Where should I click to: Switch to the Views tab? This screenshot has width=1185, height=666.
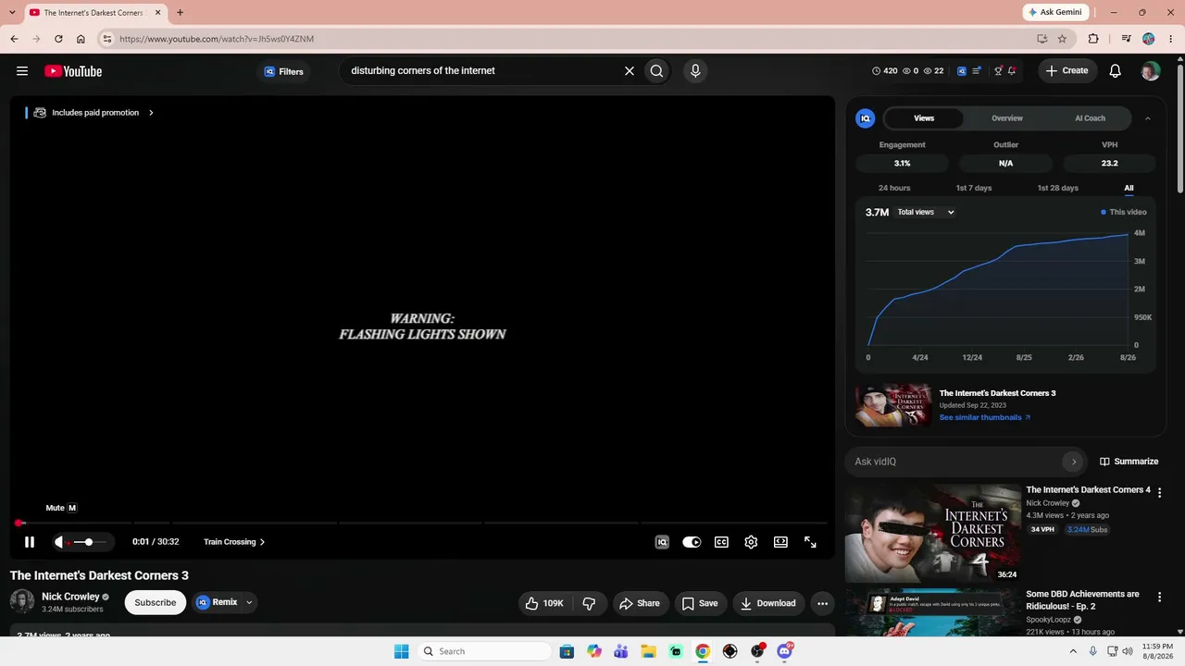click(924, 118)
